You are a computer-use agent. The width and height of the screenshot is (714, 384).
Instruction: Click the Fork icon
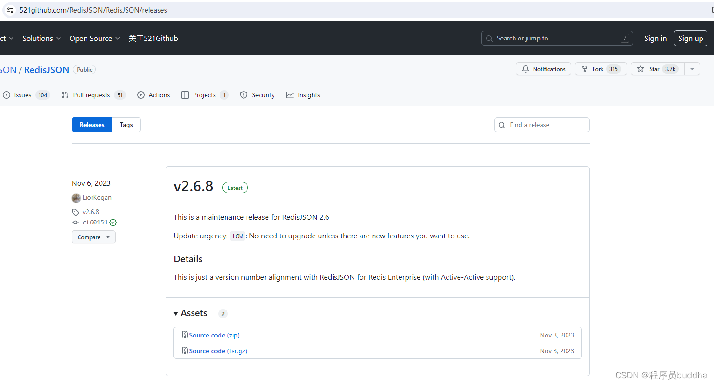(x=585, y=69)
